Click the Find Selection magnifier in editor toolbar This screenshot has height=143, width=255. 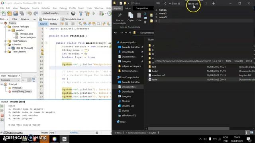click(x=80, y=24)
